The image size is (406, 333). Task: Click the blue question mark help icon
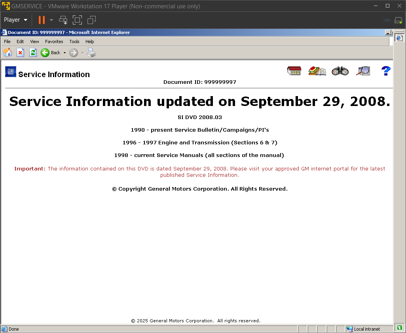pyautogui.click(x=386, y=71)
